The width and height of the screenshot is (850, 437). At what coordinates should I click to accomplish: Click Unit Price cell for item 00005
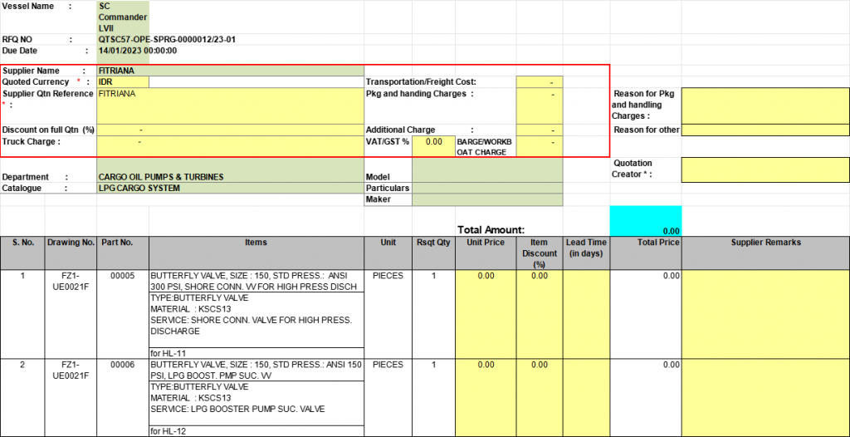[x=486, y=314]
